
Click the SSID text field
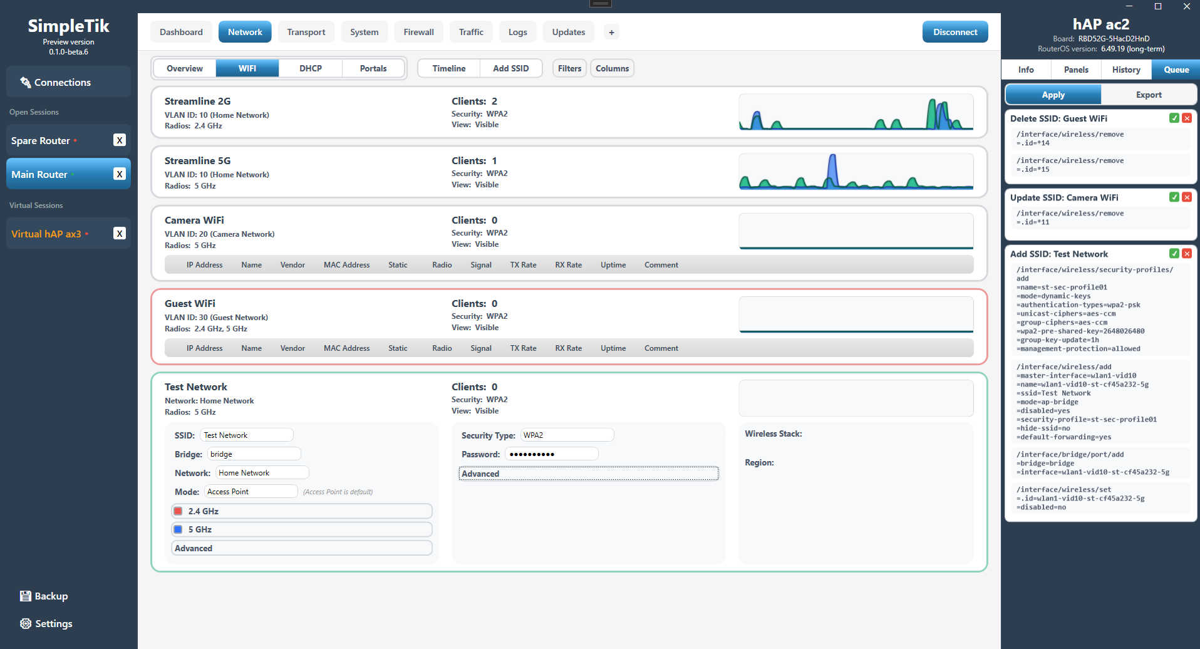[247, 435]
